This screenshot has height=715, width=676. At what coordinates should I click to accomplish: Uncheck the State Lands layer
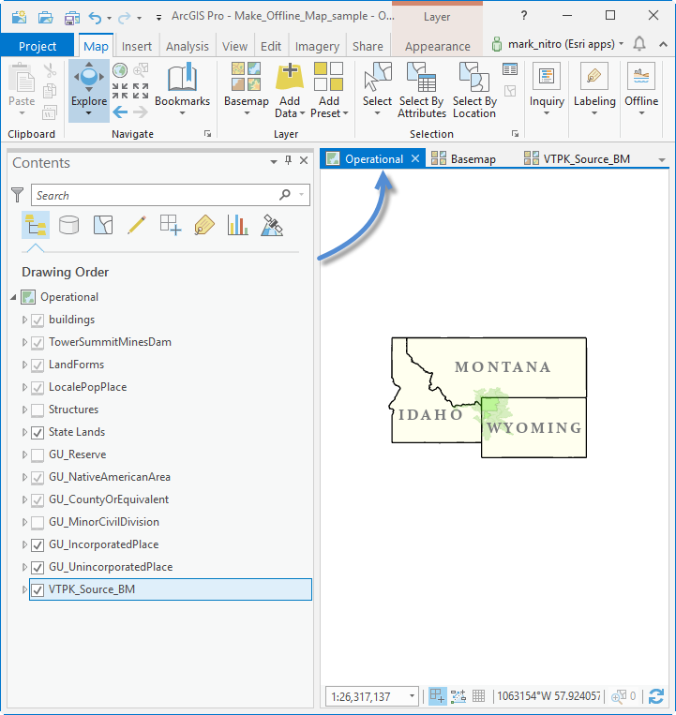[38, 432]
